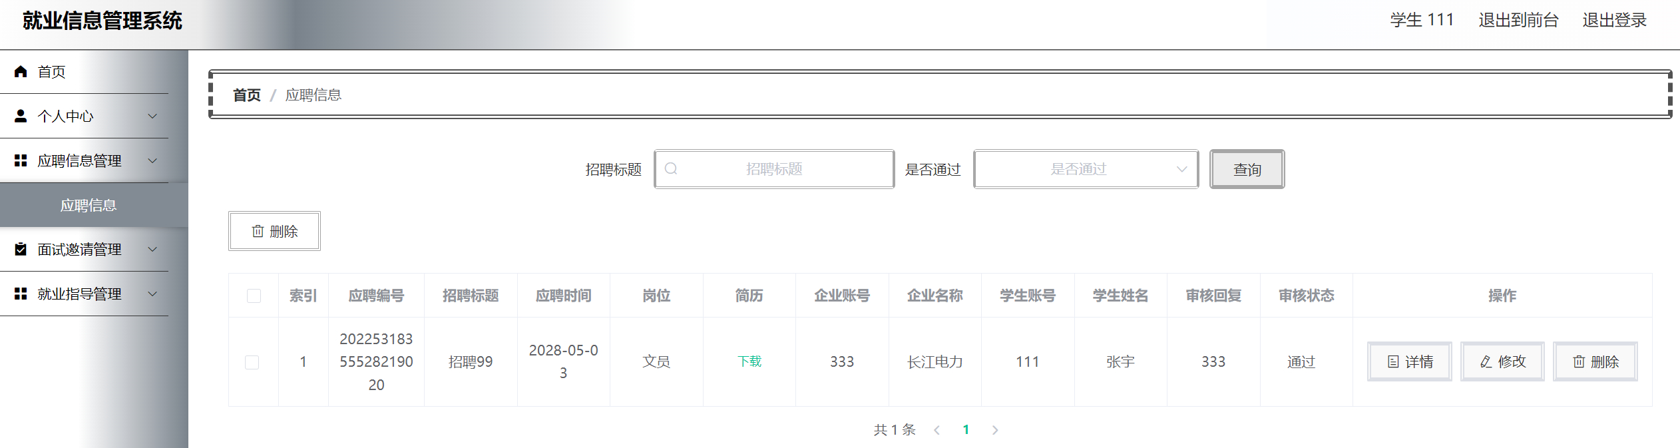Image resolution: width=1680 pixels, height=448 pixels.
Task: Click the 审核状态 column header
Action: click(1306, 296)
